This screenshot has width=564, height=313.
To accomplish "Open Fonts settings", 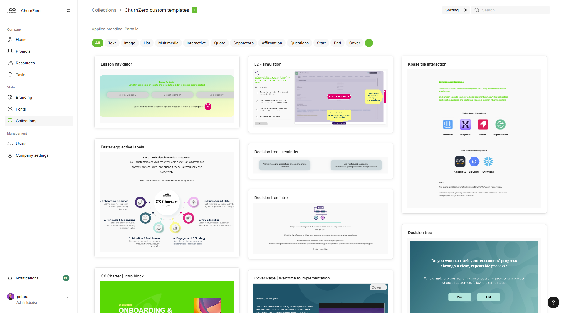I will [x=38, y=109].
